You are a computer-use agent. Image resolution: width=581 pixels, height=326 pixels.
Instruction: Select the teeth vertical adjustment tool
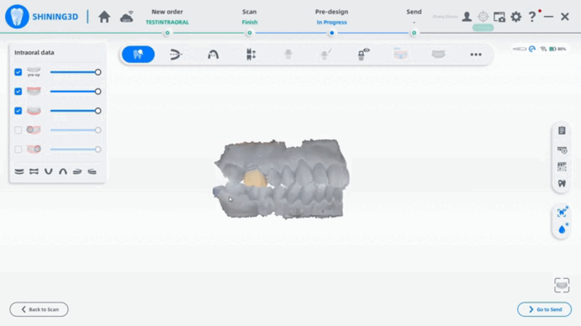coord(251,54)
